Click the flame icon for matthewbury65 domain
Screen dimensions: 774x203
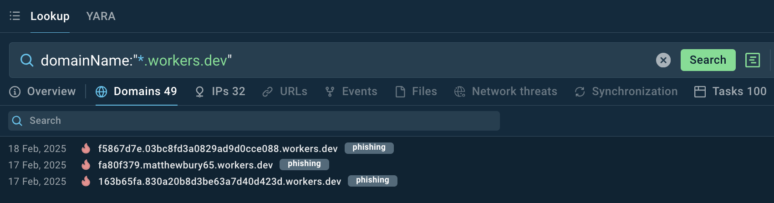point(86,165)
